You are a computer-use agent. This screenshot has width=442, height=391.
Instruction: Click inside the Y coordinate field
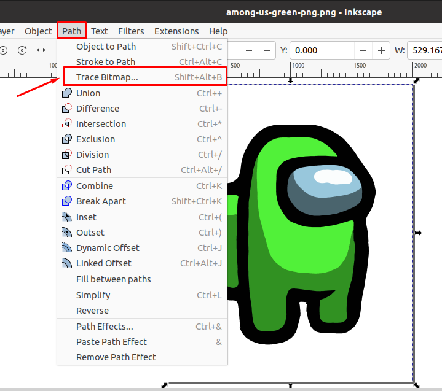[322, 50]
